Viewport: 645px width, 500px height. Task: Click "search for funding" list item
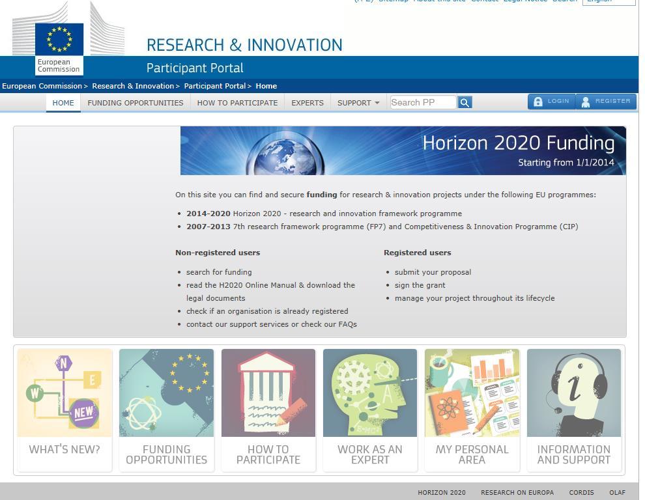pyautogui.click(x=219, y=271)
